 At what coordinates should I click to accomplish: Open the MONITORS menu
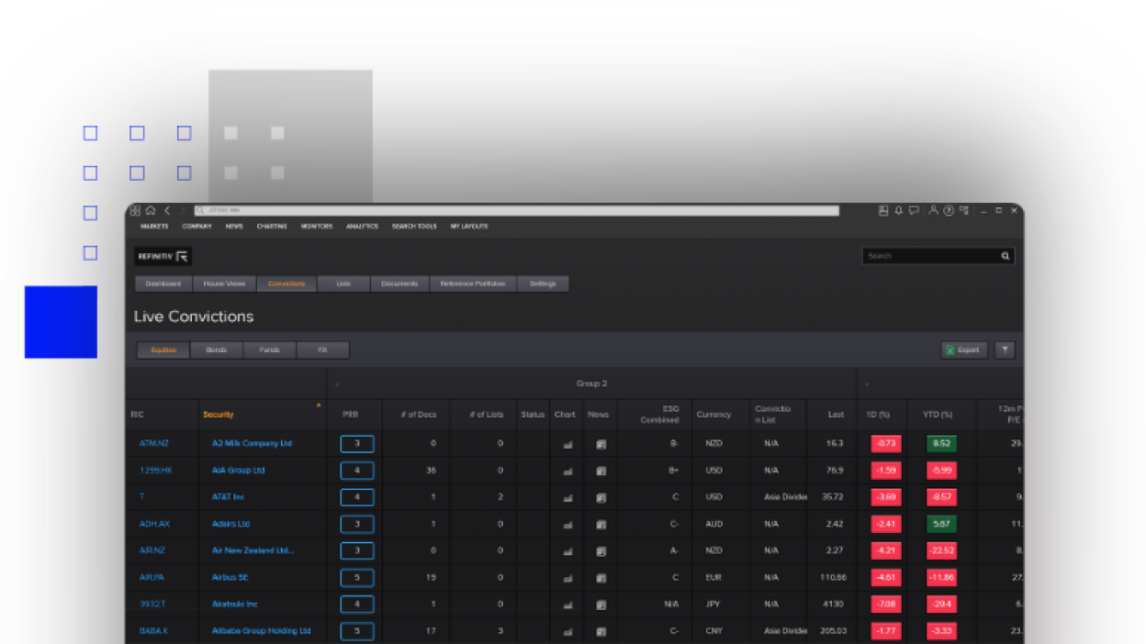point(317,226)
